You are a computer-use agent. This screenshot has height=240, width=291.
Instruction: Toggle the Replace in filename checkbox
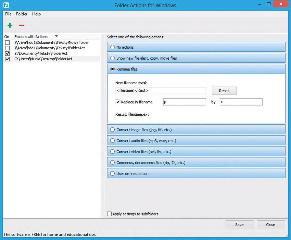(x=118, y=102)
